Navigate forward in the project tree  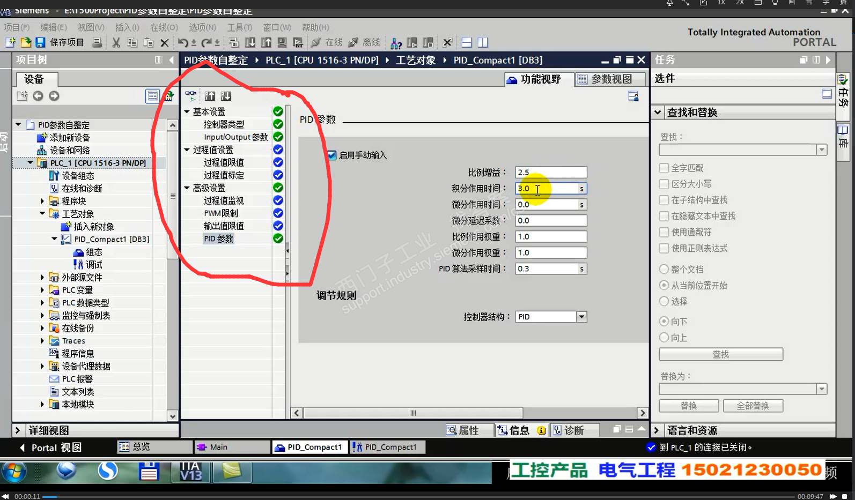(54, 95)
